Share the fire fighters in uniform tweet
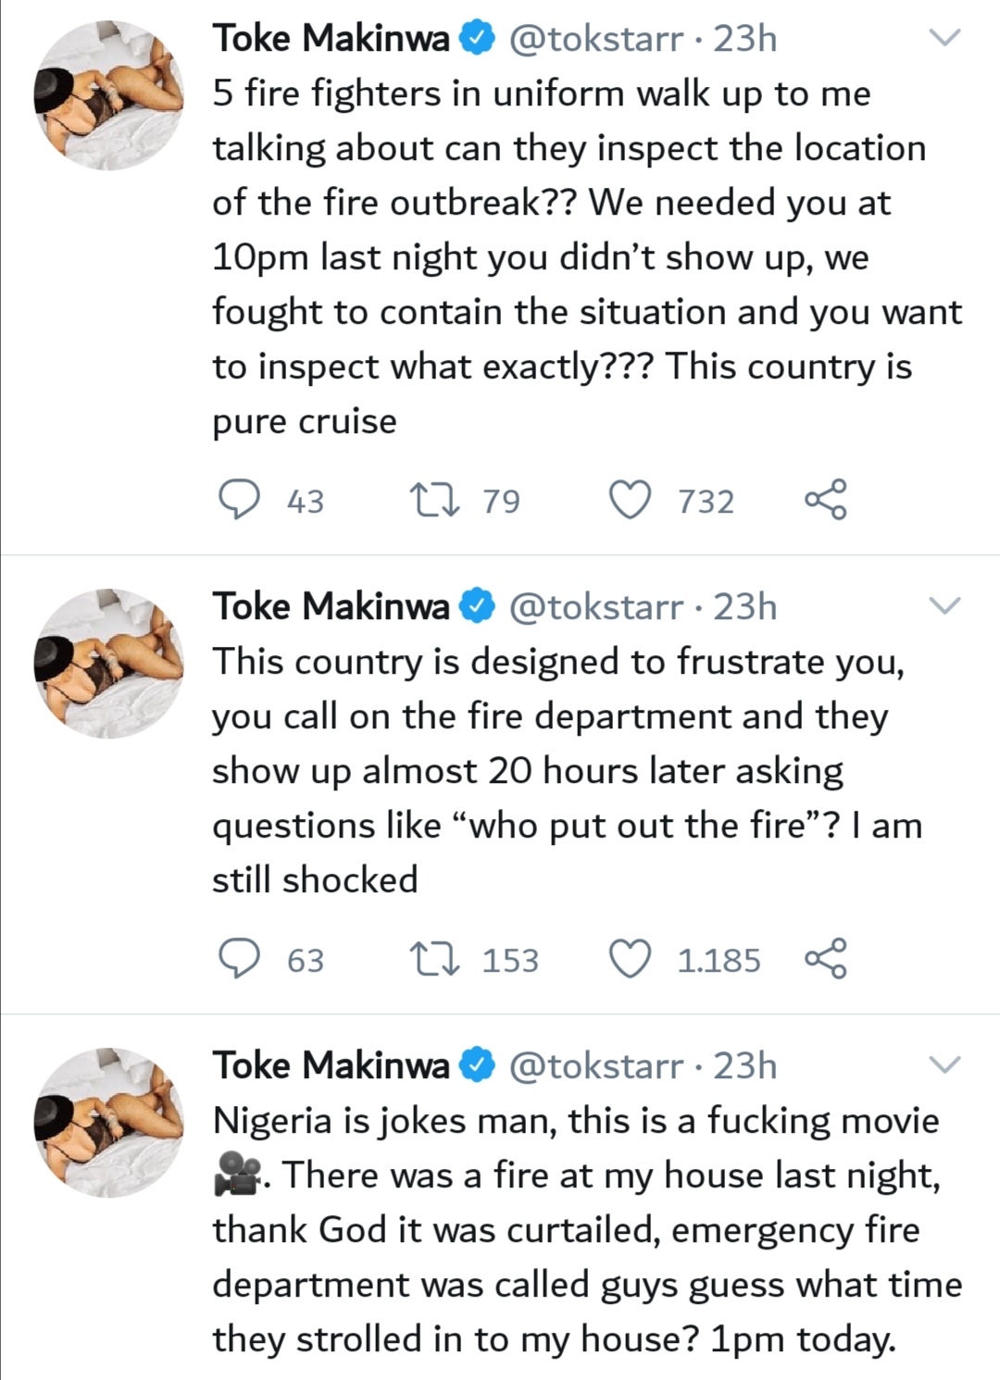 [825, 500]
